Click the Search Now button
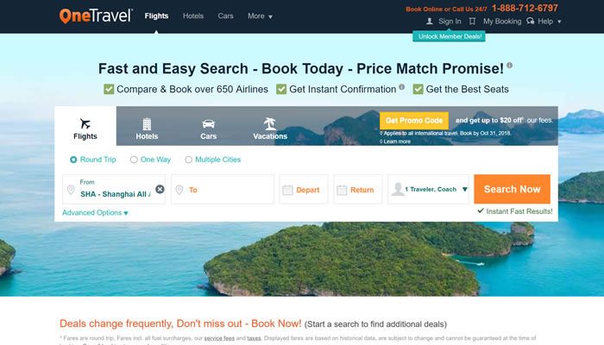Viewport: 604px width, 345px height. tap(512, 189)
